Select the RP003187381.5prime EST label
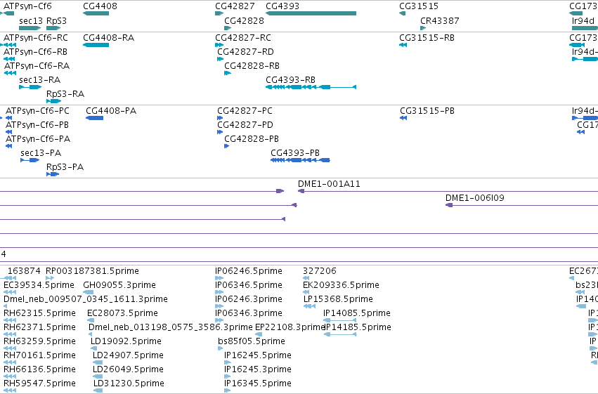 (x=92, y=271)
